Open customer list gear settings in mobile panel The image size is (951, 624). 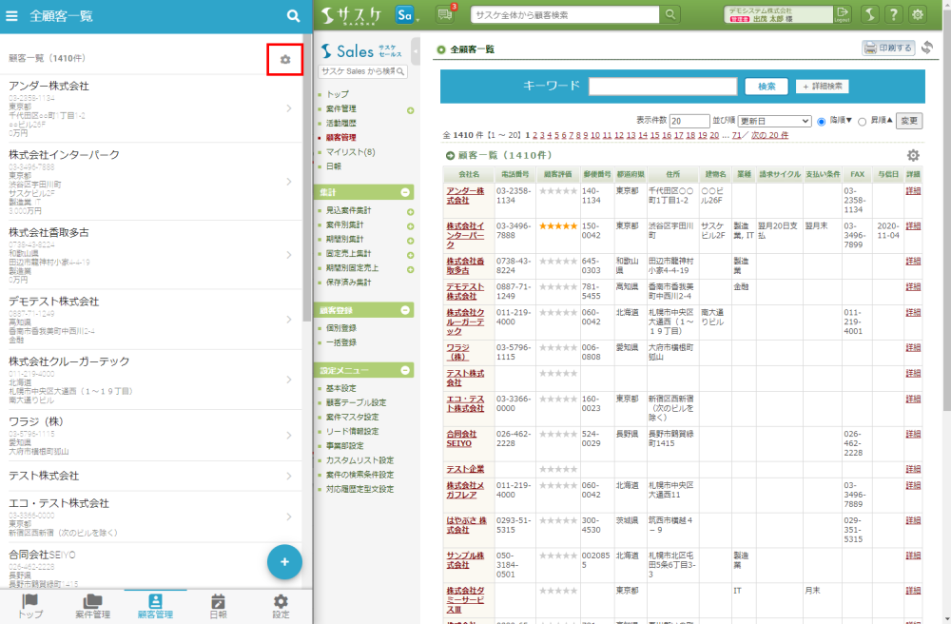pos(284,60)
